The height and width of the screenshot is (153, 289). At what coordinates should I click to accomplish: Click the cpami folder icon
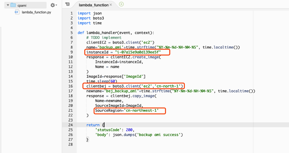coord(13,5)
